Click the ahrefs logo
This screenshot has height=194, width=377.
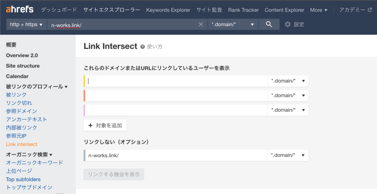pos(20,10)
